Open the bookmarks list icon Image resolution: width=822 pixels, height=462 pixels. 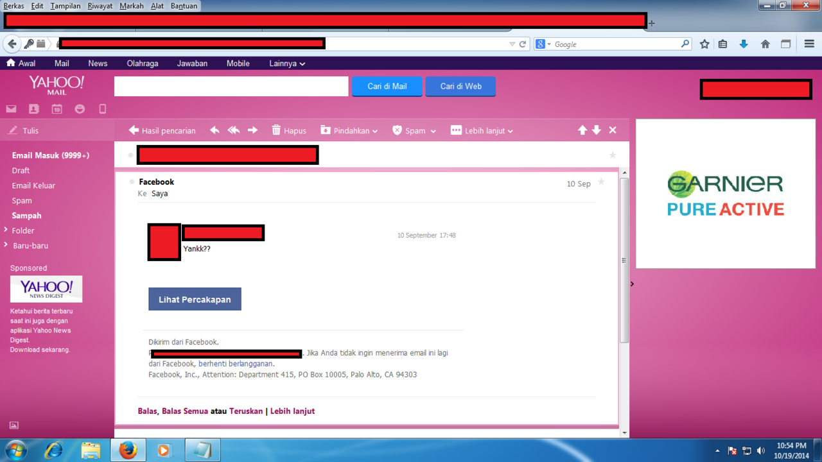tap(722, 44)
